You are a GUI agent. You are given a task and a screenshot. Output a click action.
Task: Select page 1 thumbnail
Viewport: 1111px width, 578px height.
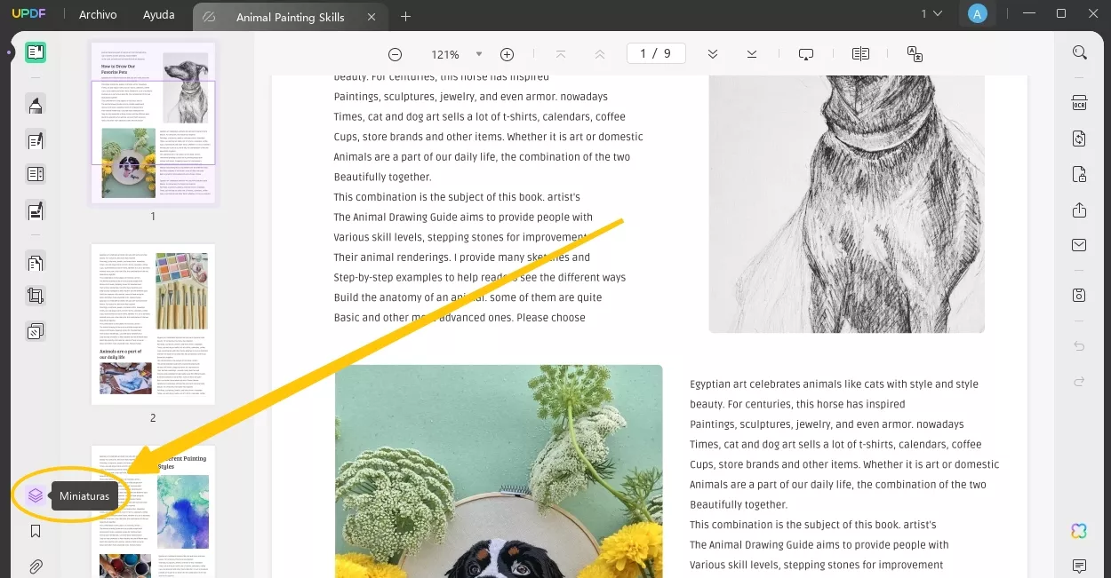[153, 123]
